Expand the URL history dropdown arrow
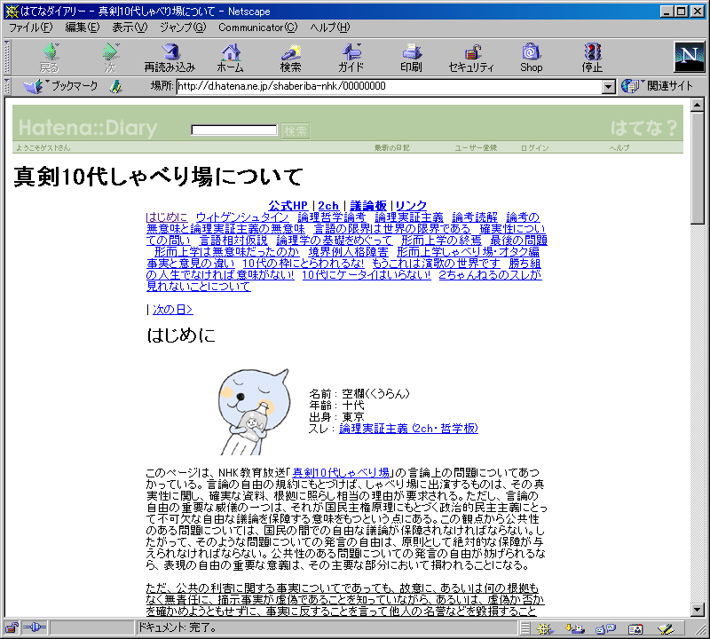The image size is (710, 639). [609, 86]
